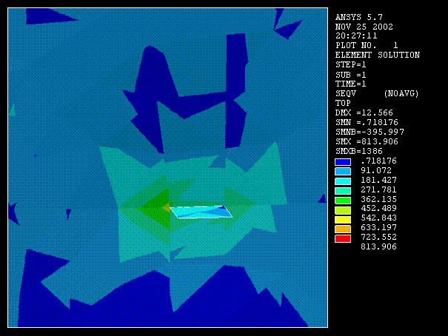
Task: Click the lime 452.489 legend swatch
Action: pos(343,210)
